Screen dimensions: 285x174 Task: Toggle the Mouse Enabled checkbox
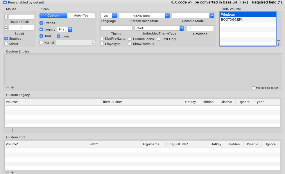[x=6, y=39]
